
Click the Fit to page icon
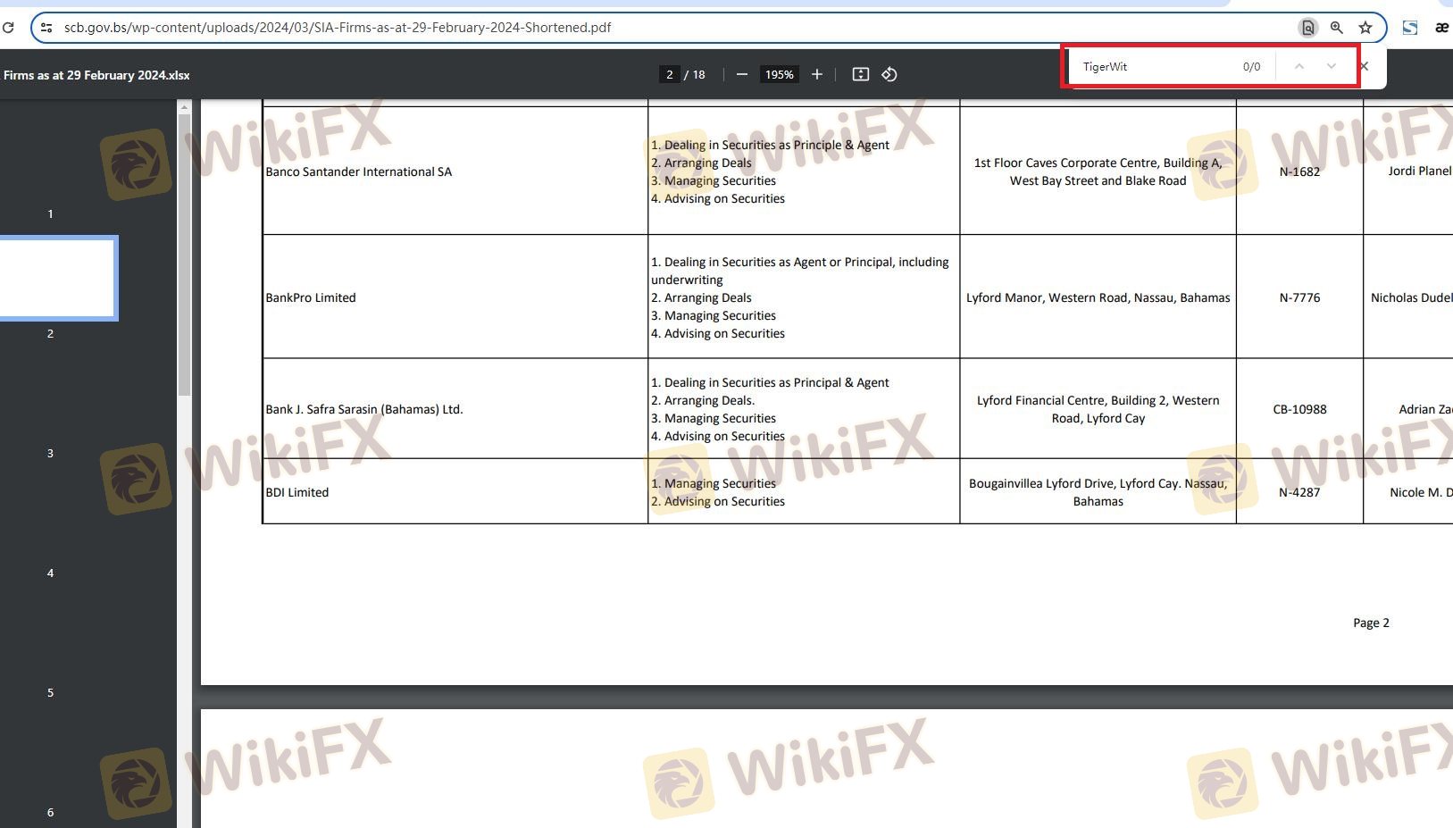pos(860,75)
